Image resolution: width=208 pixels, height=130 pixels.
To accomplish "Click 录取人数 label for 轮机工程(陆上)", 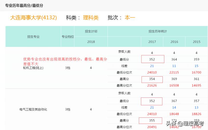I will (124, 52).
